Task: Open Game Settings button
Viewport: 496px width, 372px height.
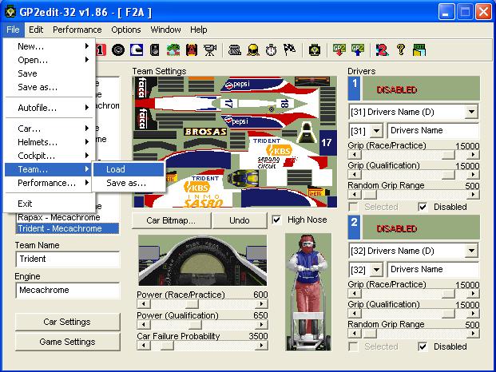Action: [67, 342]
